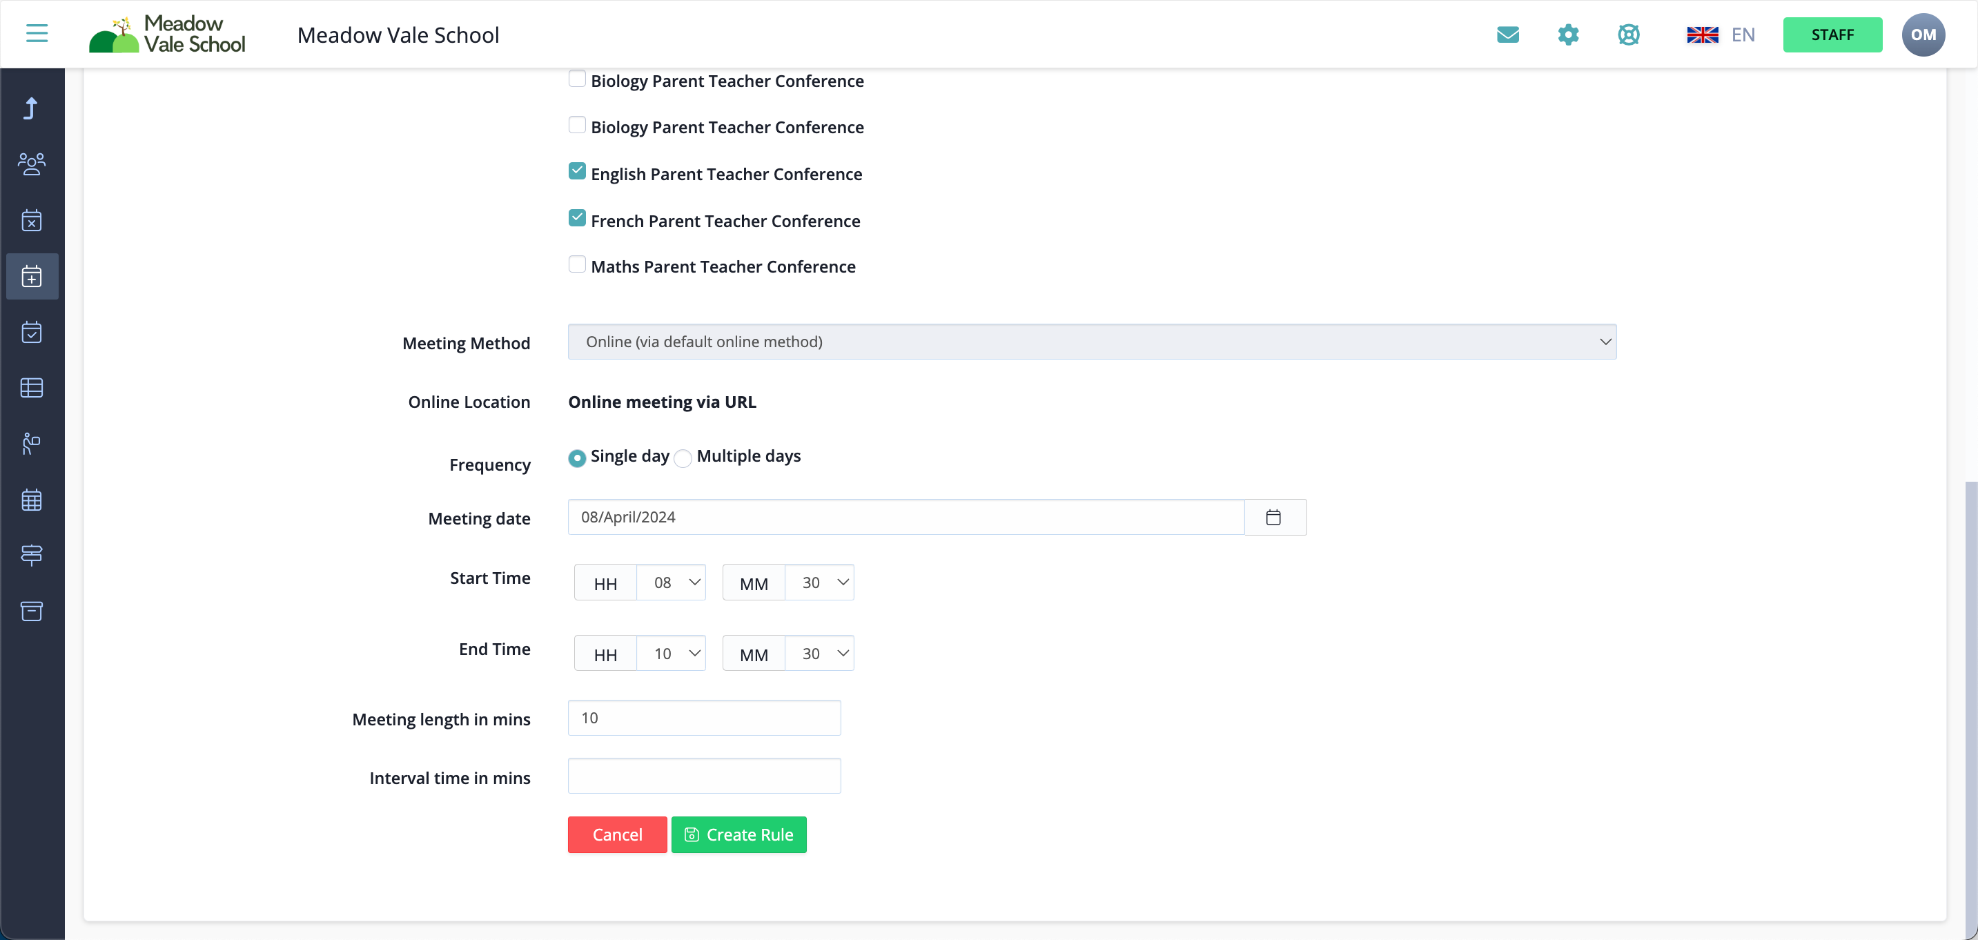Check the first Biology Parent Teacher Conference

pos(577,79)
